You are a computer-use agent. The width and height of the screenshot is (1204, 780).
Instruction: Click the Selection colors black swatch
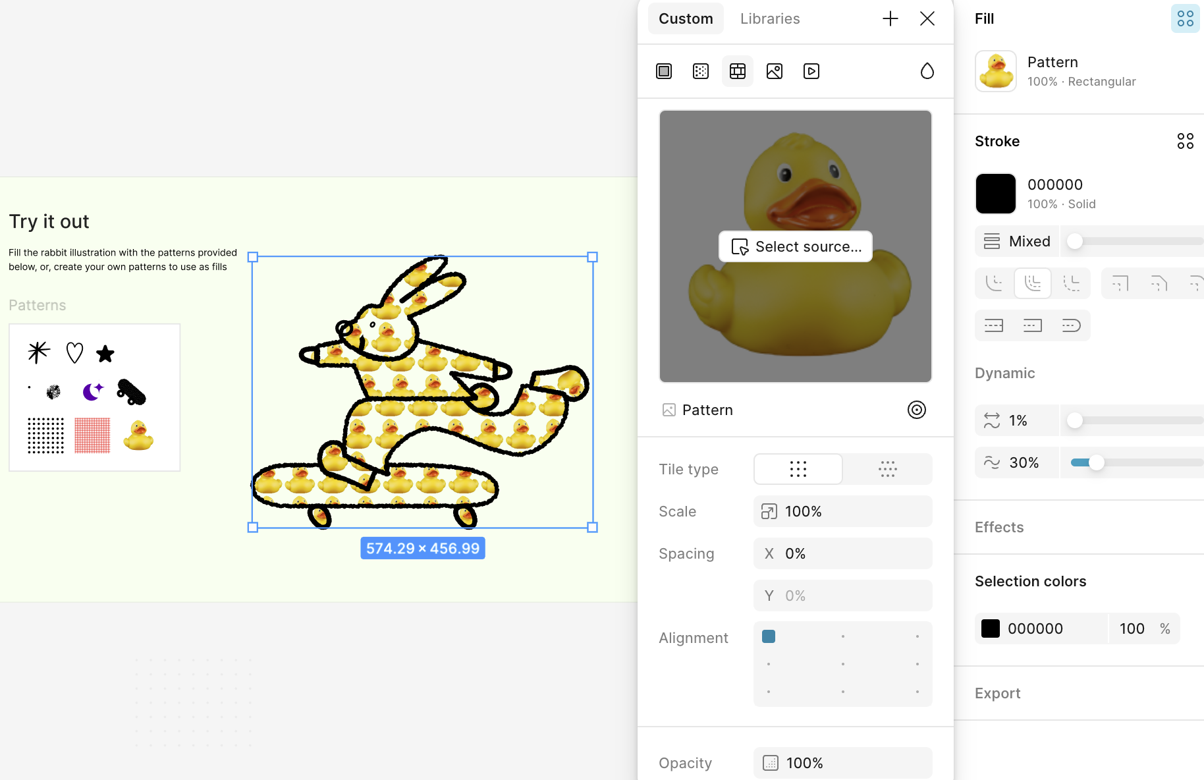pos(991,628)
